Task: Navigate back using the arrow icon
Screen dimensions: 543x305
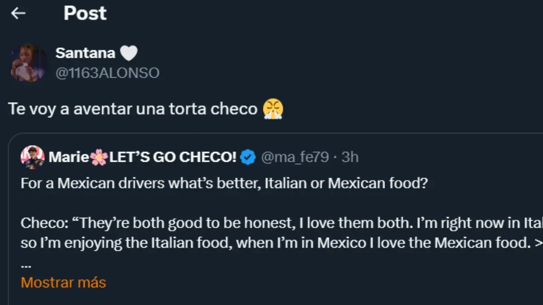Action: coord(18,13)
